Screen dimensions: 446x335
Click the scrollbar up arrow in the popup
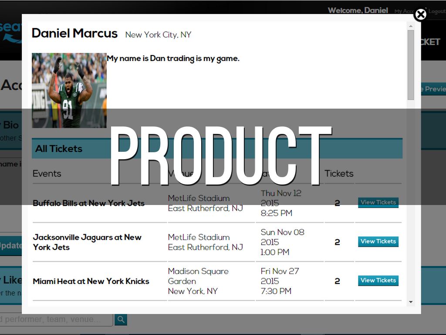point(411,26)
